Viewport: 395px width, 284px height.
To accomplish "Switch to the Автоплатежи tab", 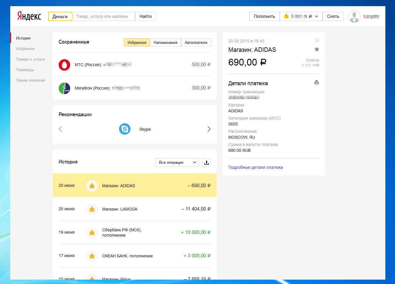I will pyautogui.click(x=196, y=42).
